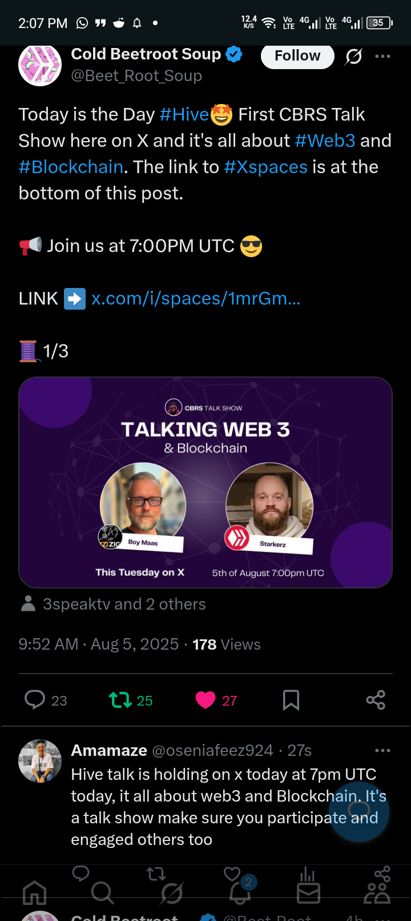
Task: Tap the #Hive hashtag
Action: (184, 114)
